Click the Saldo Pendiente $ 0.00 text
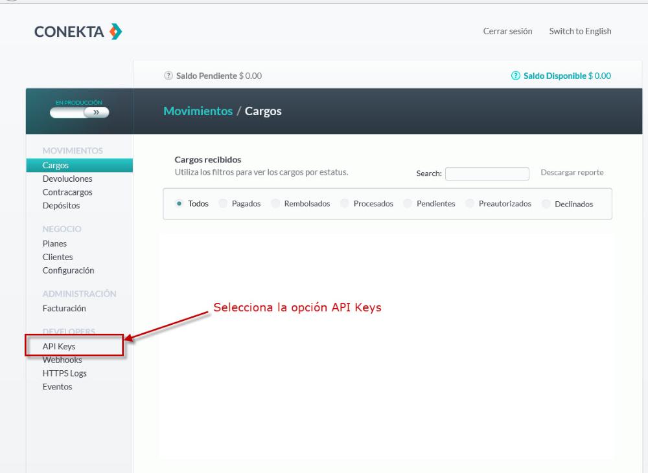This screenshot has height=473, width=648. (x=218, y=76)
